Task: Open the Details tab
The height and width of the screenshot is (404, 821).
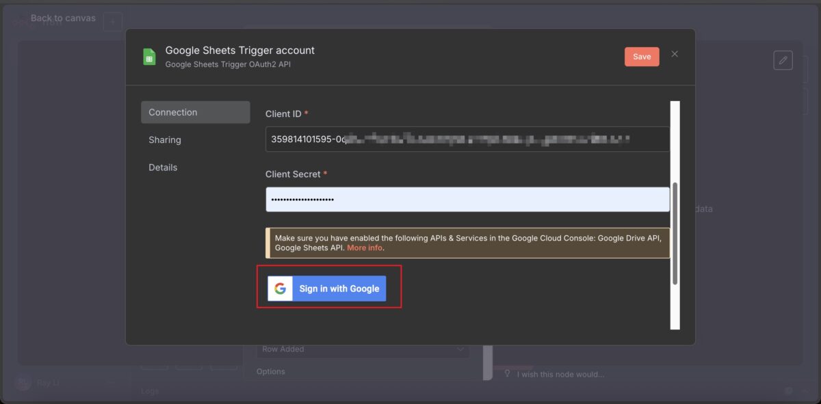Action: [x=163, y=167]
